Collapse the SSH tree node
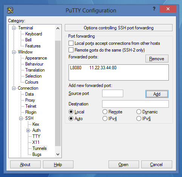 (21, 118)
